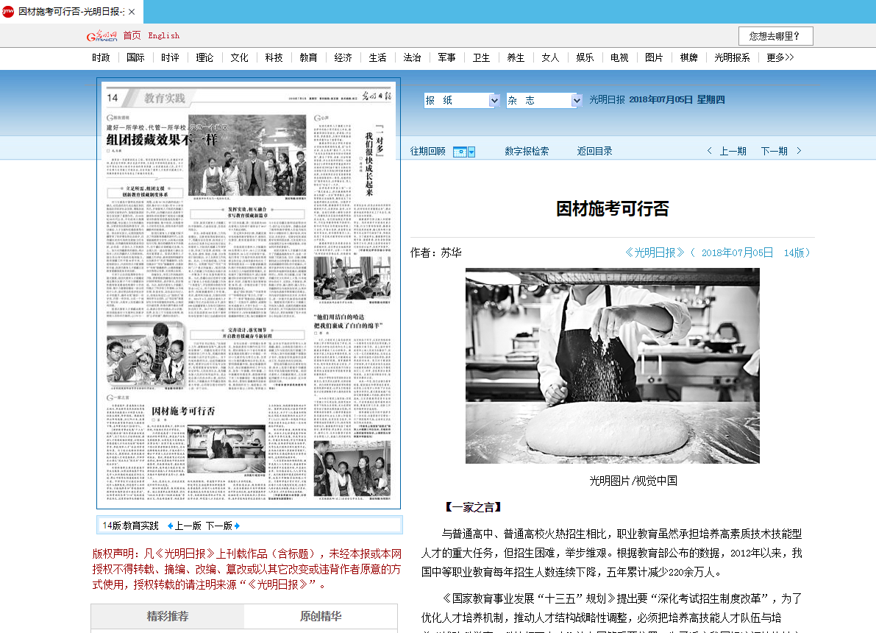Screen dimensions: 876x633
Task: Switch to the English version
Action: pyautogui.click(x=163, y=35)
